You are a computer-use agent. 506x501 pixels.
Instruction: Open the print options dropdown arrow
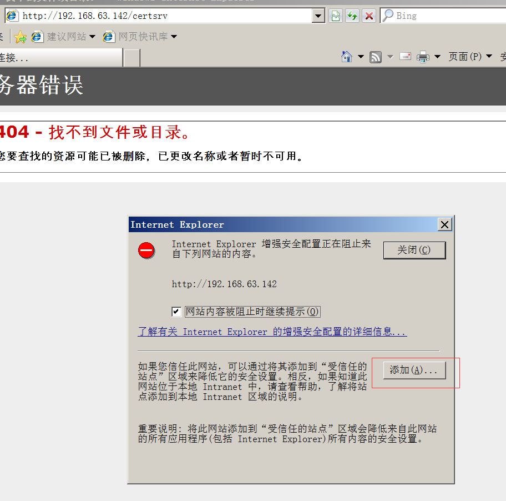pyautogui.click(x=437, y=57)
